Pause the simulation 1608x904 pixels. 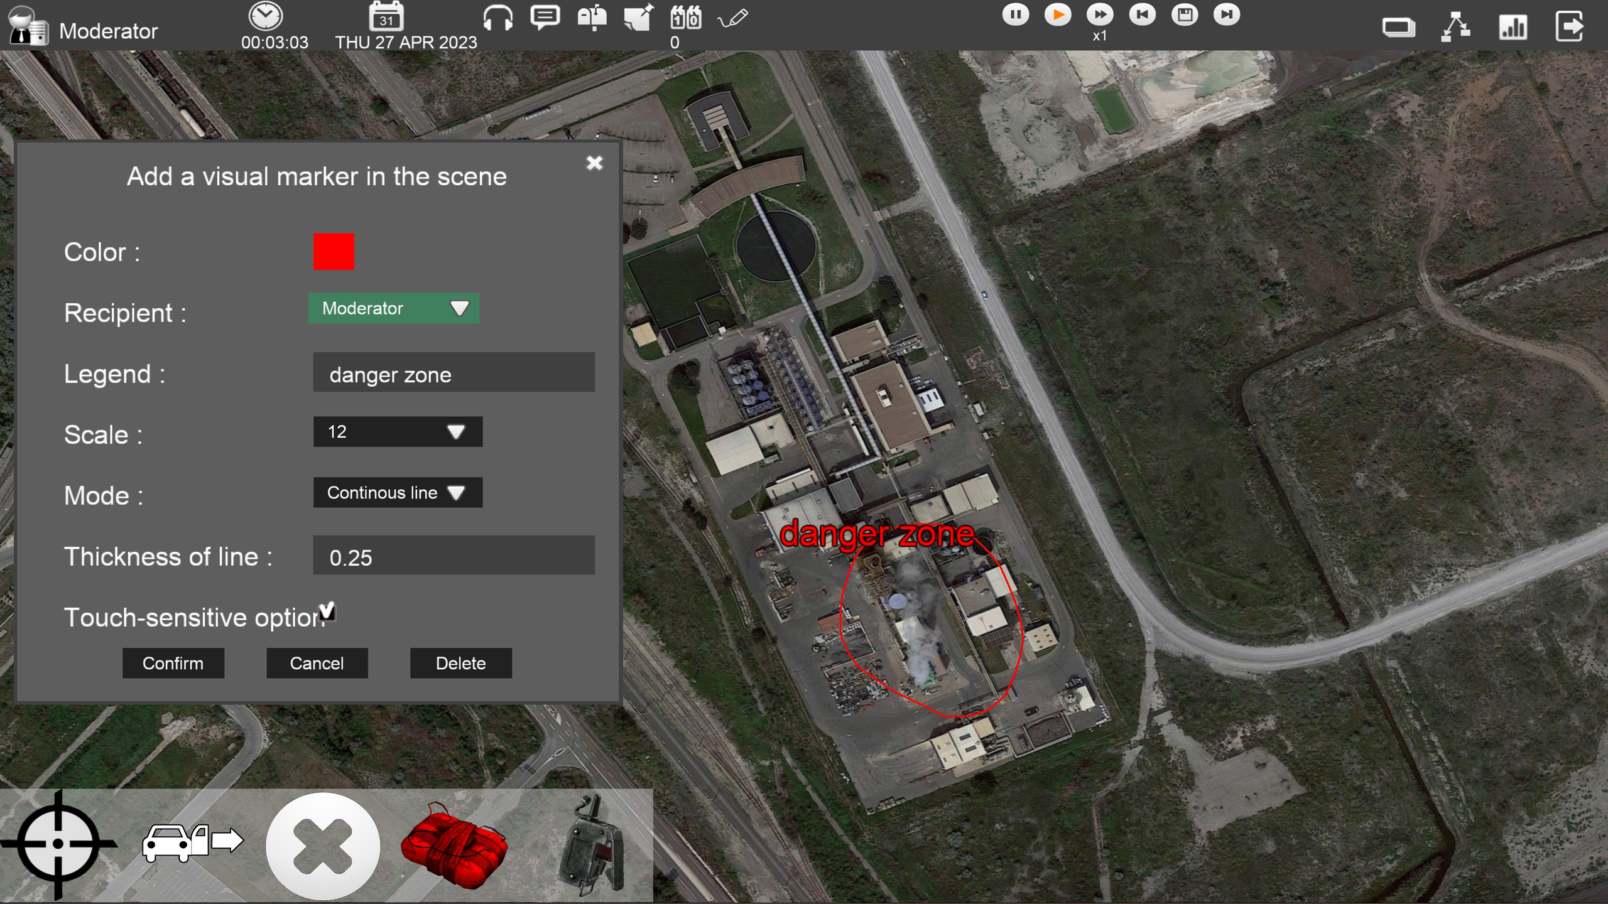click(1015, 14)
